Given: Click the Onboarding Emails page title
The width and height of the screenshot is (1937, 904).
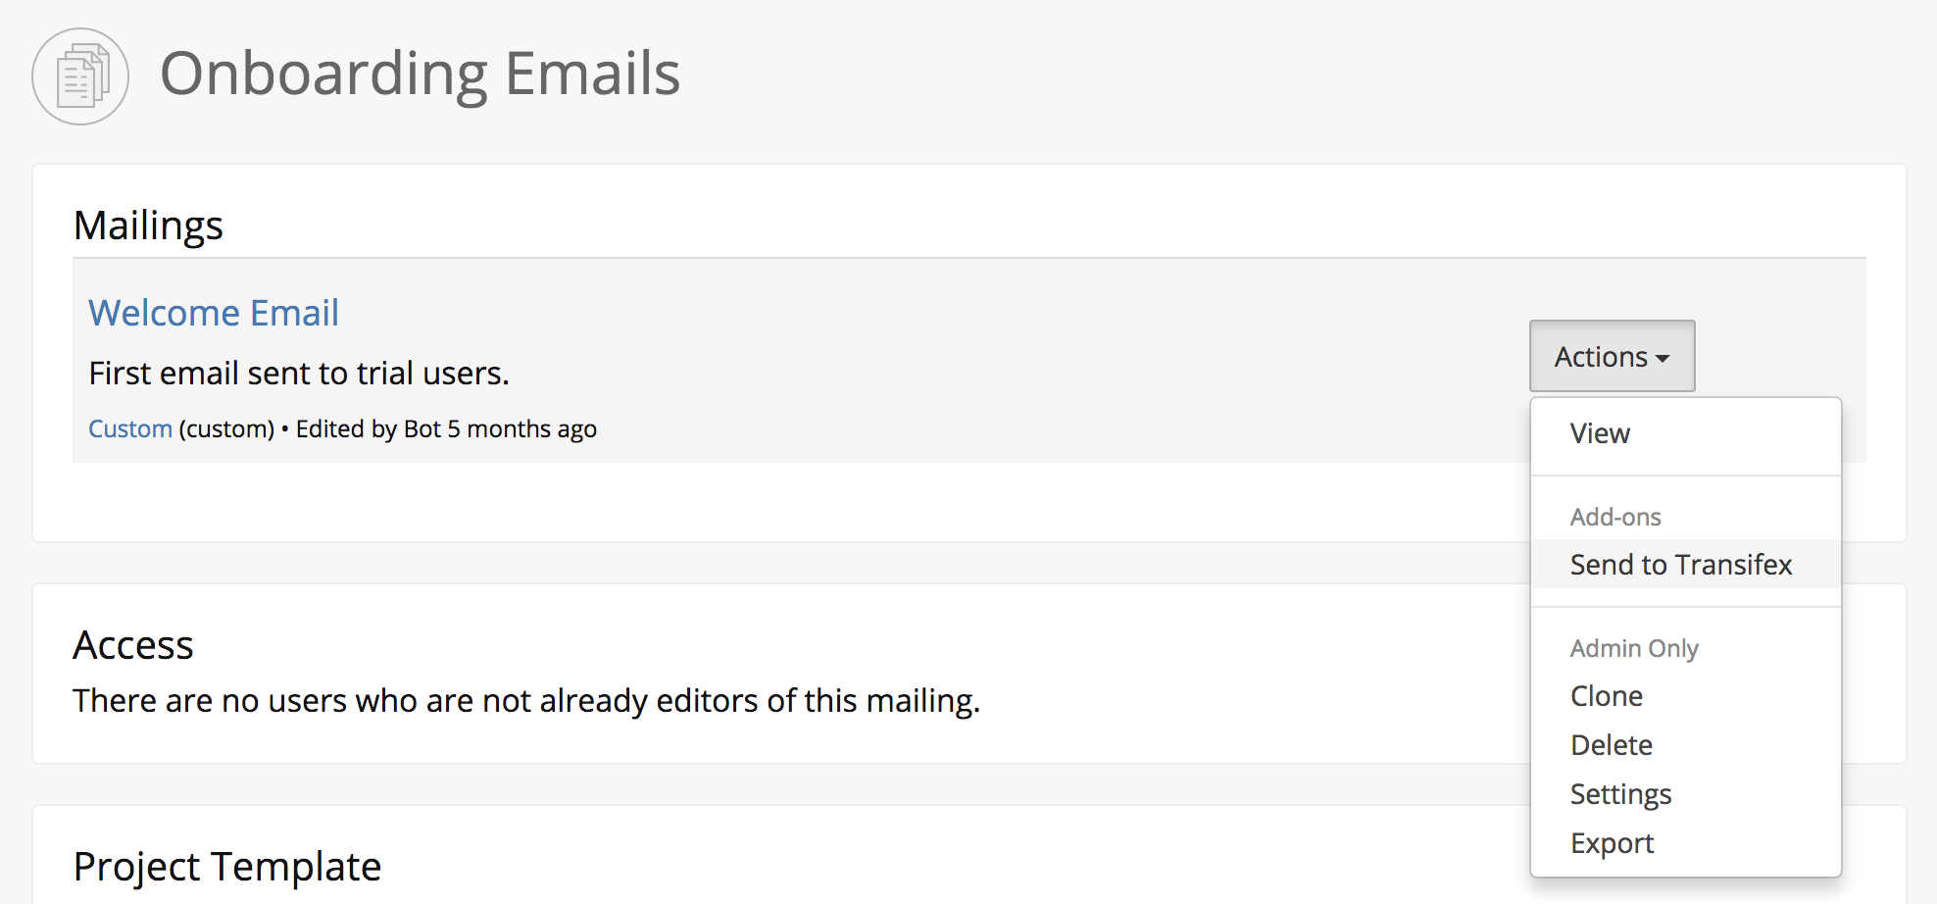Looking at the screenshot, I should coord(420,74).
